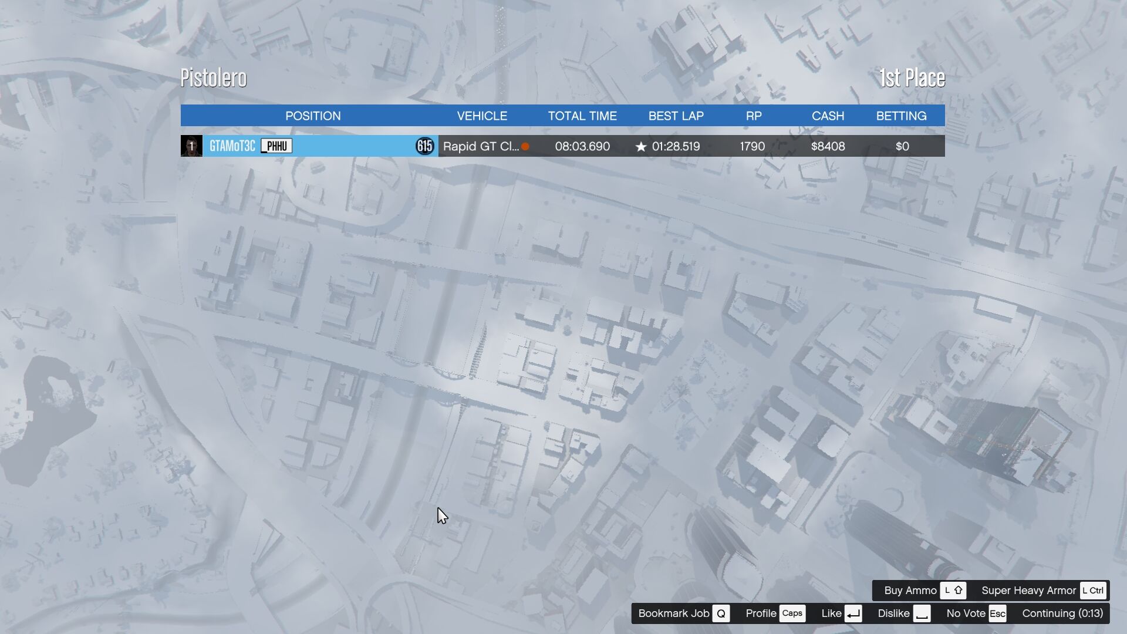The width and height of the screenshot is (1127, 634).
Task: Click the Esc key icon for No Vote
Action: (x=997, y=613)
